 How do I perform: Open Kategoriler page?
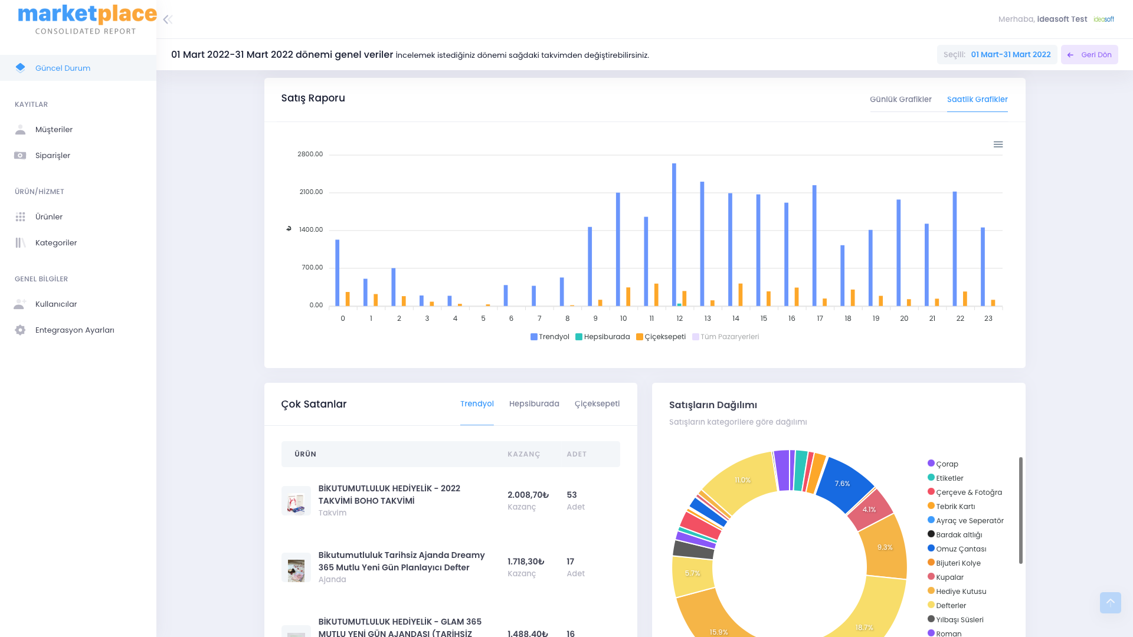[78, 242]
